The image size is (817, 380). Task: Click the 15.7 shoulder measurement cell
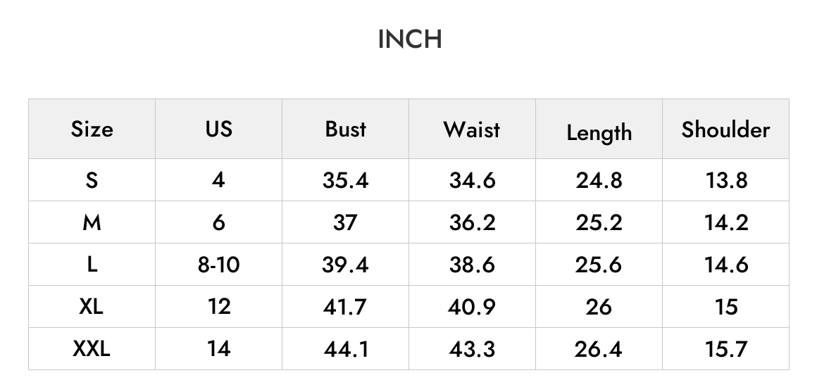726,349
